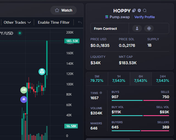
Task: Click the 183.53K current price label
Action: (72, 41)
